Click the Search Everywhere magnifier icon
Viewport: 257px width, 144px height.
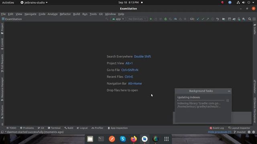click(x=249, y=19)
